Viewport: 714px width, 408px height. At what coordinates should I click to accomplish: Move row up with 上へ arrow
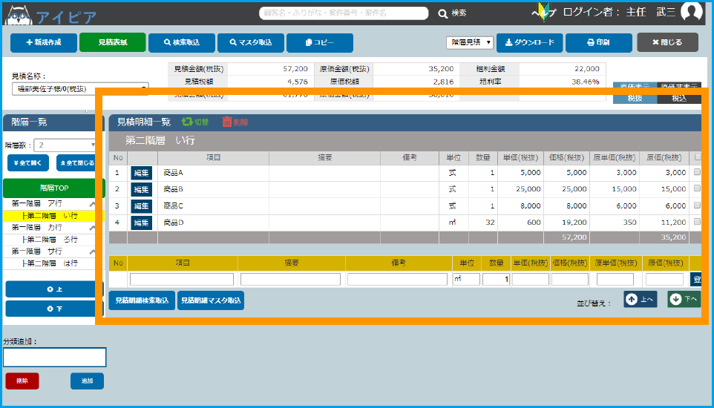point(640,299)
